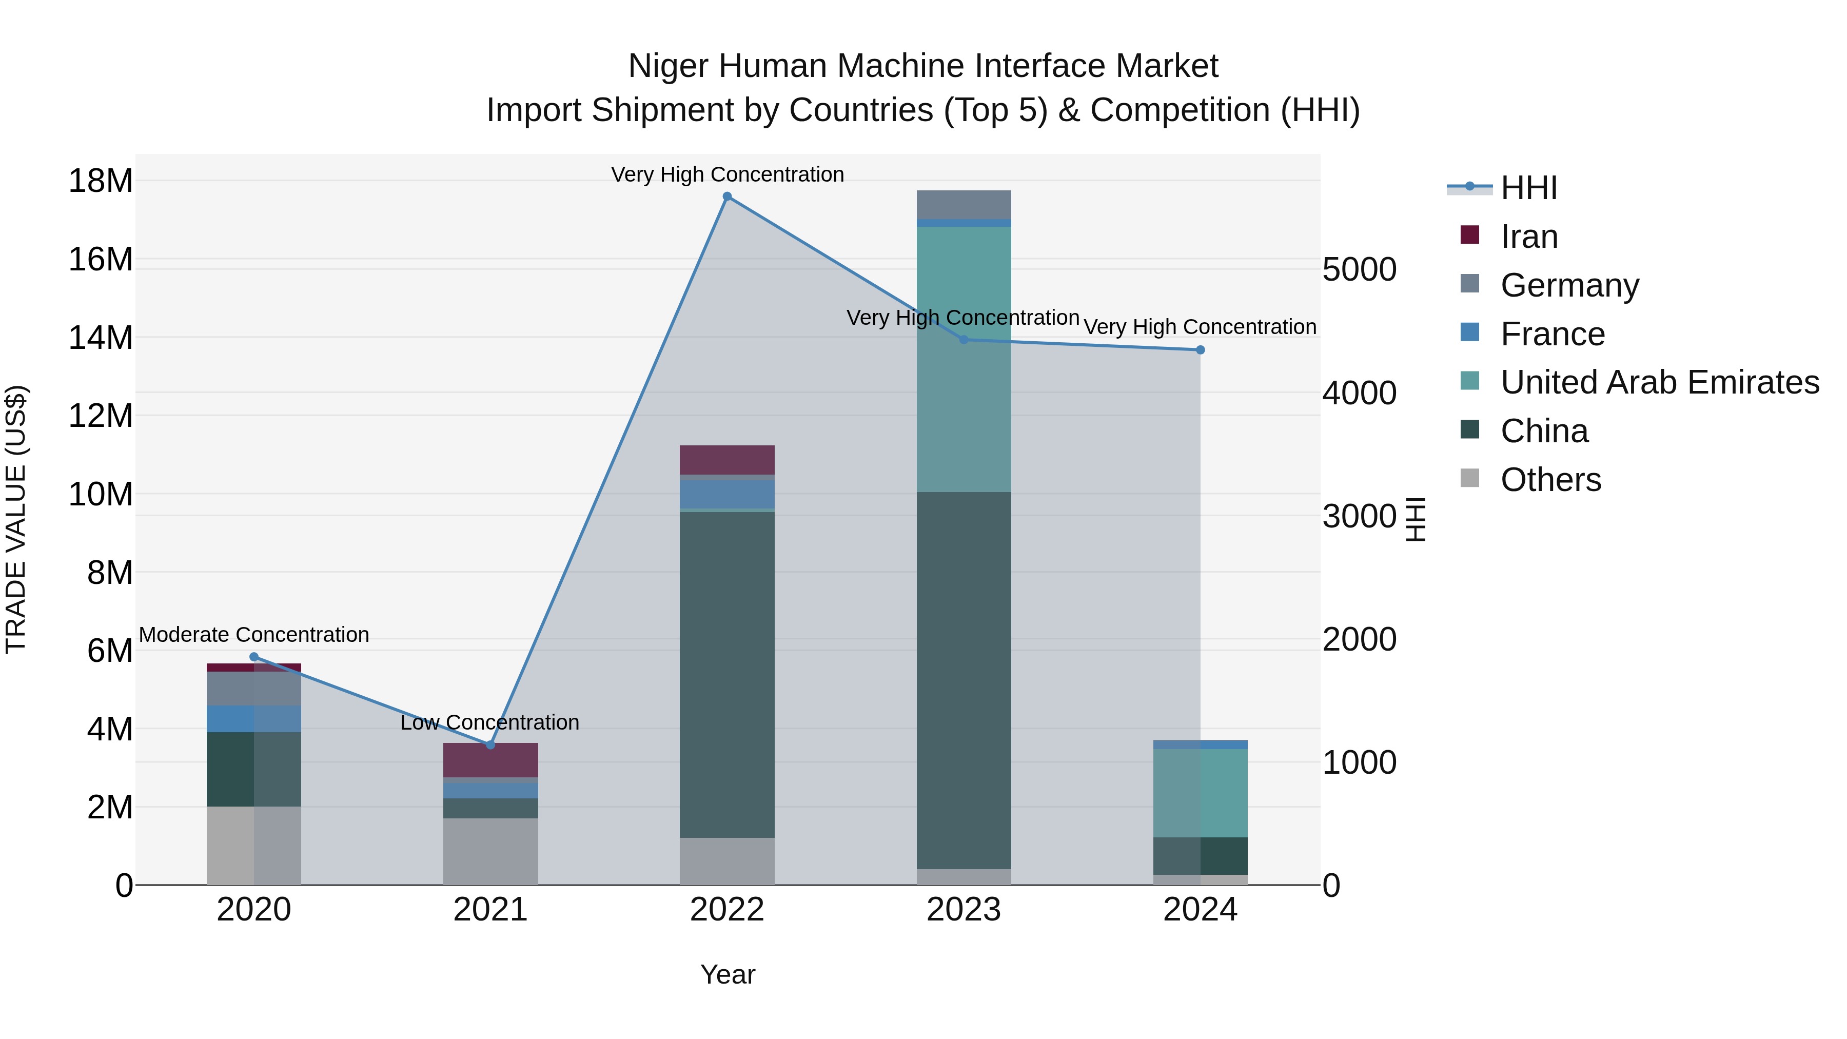Screen dimensions: 1847x1039
Task: Click the 18M y-axis tick label
Action: (101, 181)
